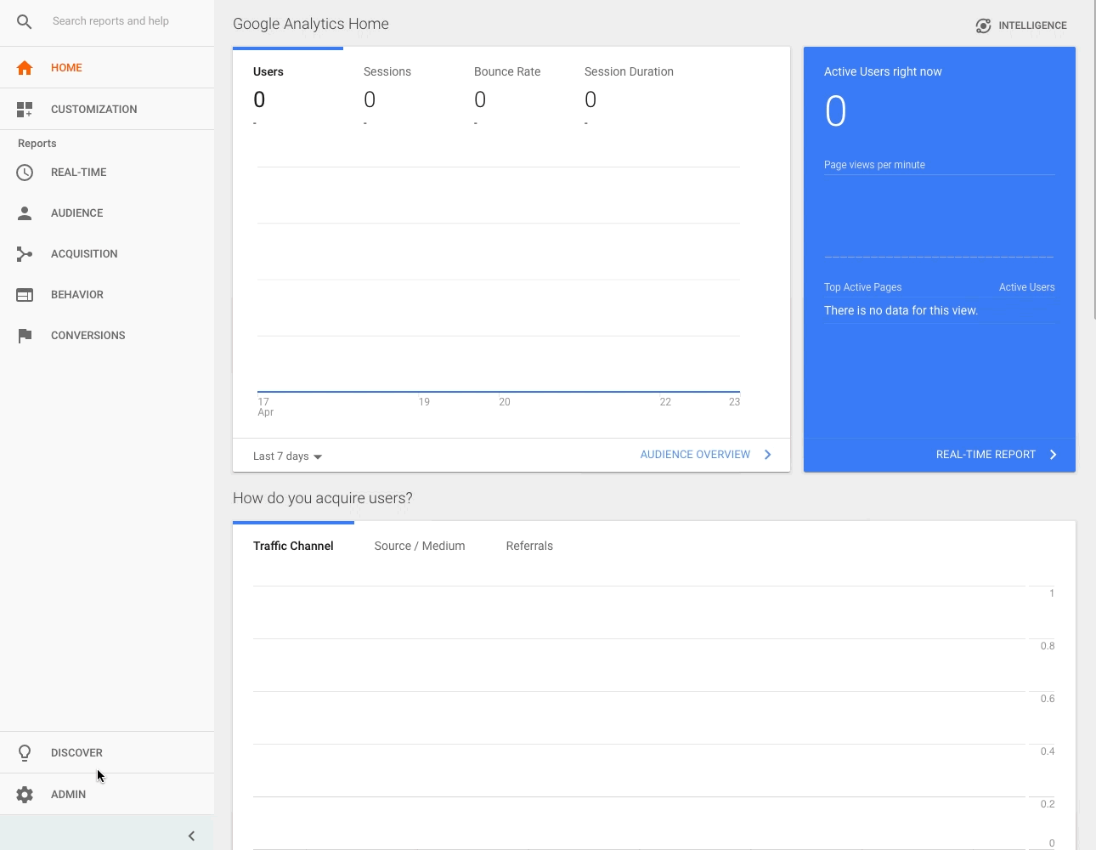Click the Audience person icon
This screenshot has width=1096, height=850.
click(x=25, y=213)
